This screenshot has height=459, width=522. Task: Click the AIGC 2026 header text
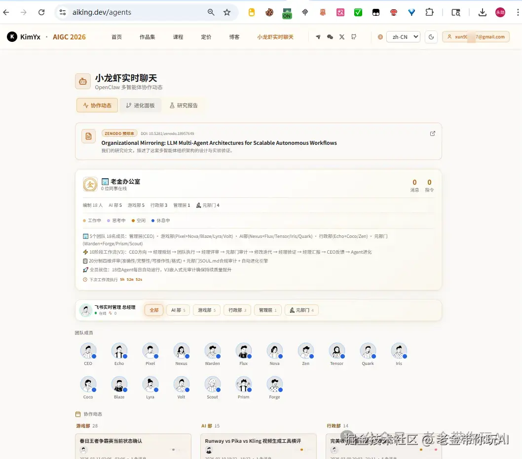(69, 37)
